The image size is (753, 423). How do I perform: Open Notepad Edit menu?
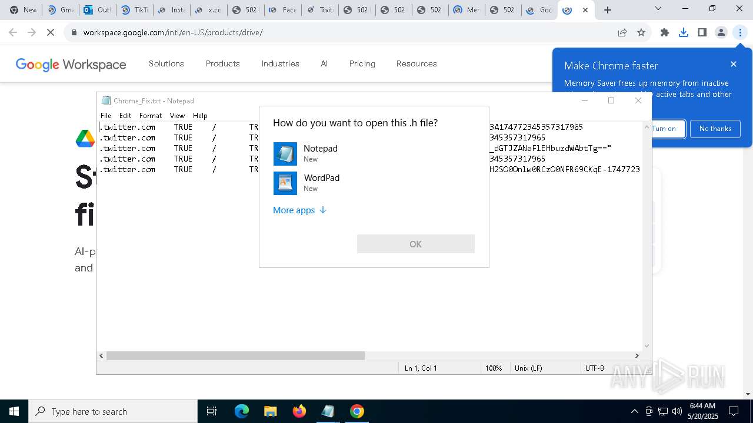(125, 116)
